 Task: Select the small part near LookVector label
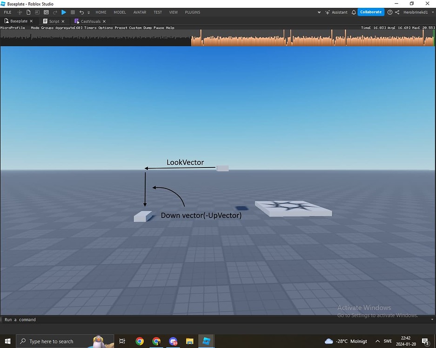coord(222,168)
